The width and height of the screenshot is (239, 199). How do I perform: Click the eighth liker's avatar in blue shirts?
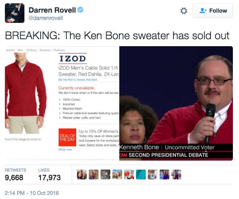[x=164, y=174]
